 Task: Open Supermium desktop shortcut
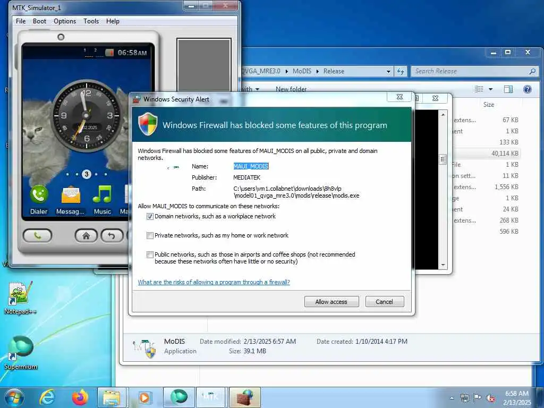coord(21,353)
